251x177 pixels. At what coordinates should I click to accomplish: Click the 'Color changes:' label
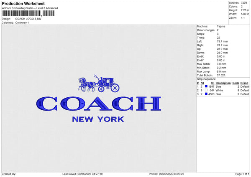point(206,30)
